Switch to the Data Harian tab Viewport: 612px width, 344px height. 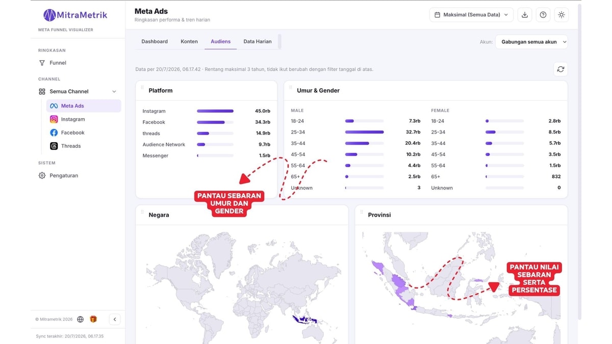tap(258, 41)
